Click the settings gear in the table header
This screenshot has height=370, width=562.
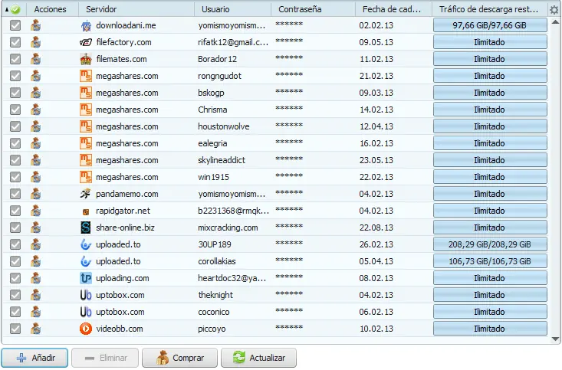(554, 10)
